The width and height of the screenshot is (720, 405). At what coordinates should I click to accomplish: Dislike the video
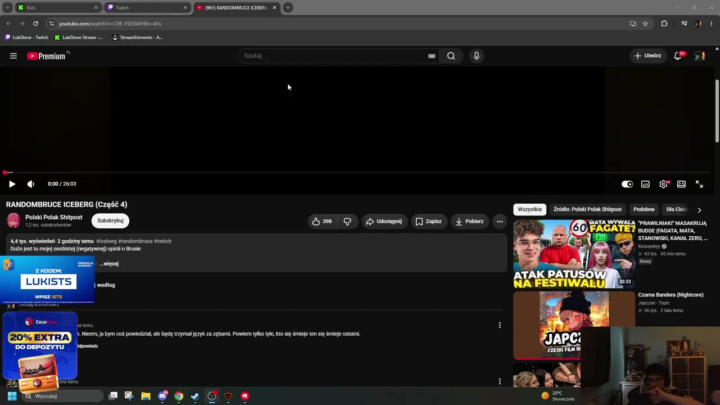(x=348, y=222)
